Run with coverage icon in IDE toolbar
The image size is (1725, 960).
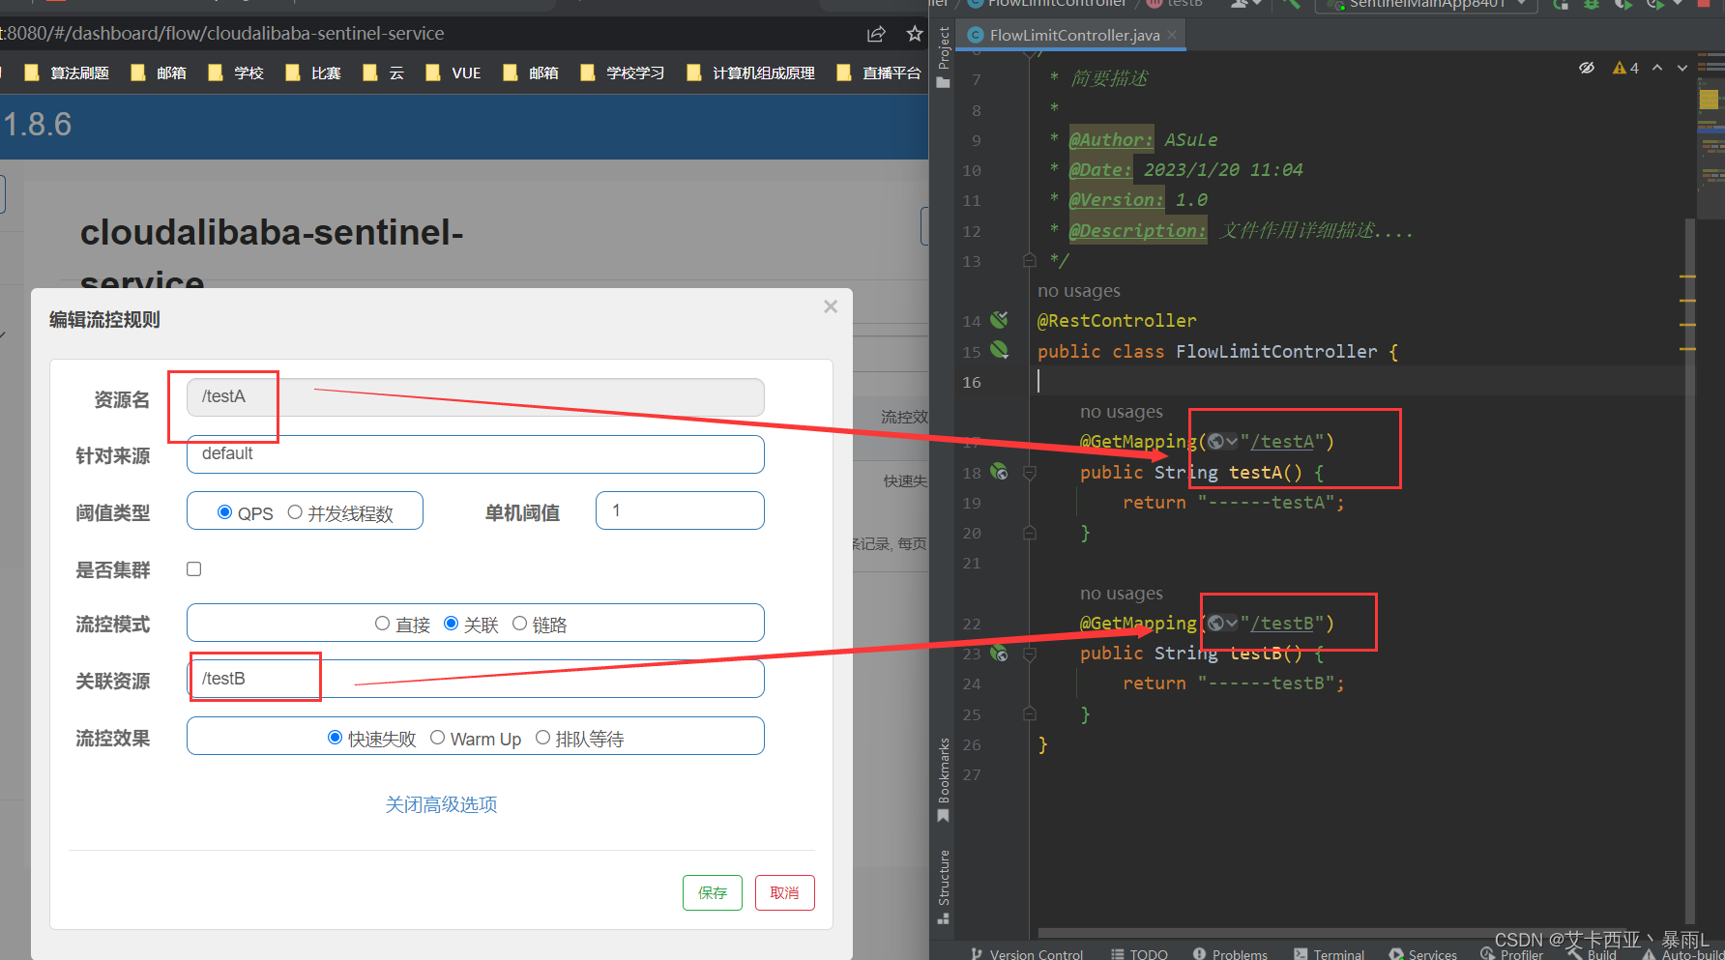pos(1623,4)
